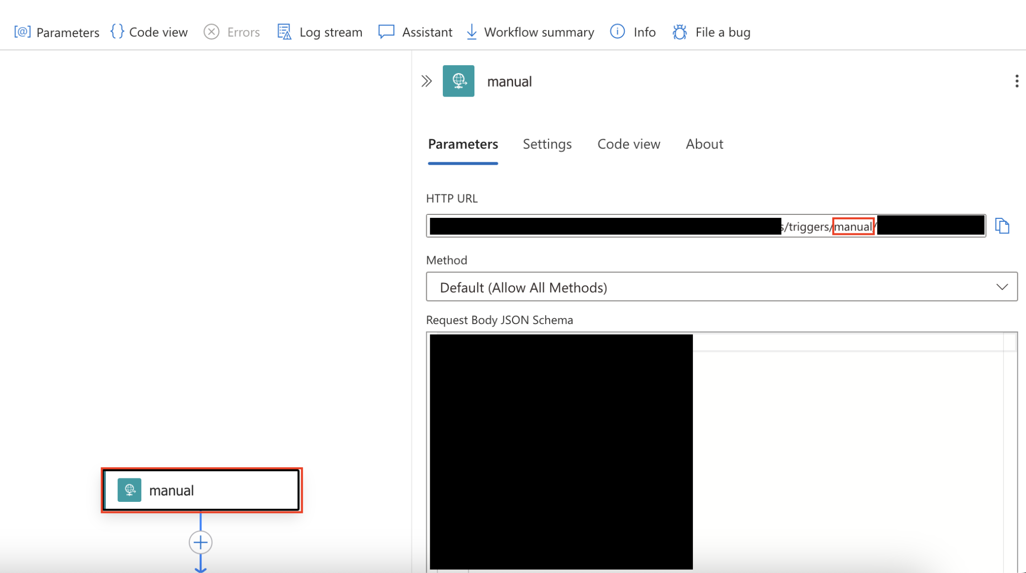Open the Info panel
The image size is (1026, 573).
click(x=632, y=32)
